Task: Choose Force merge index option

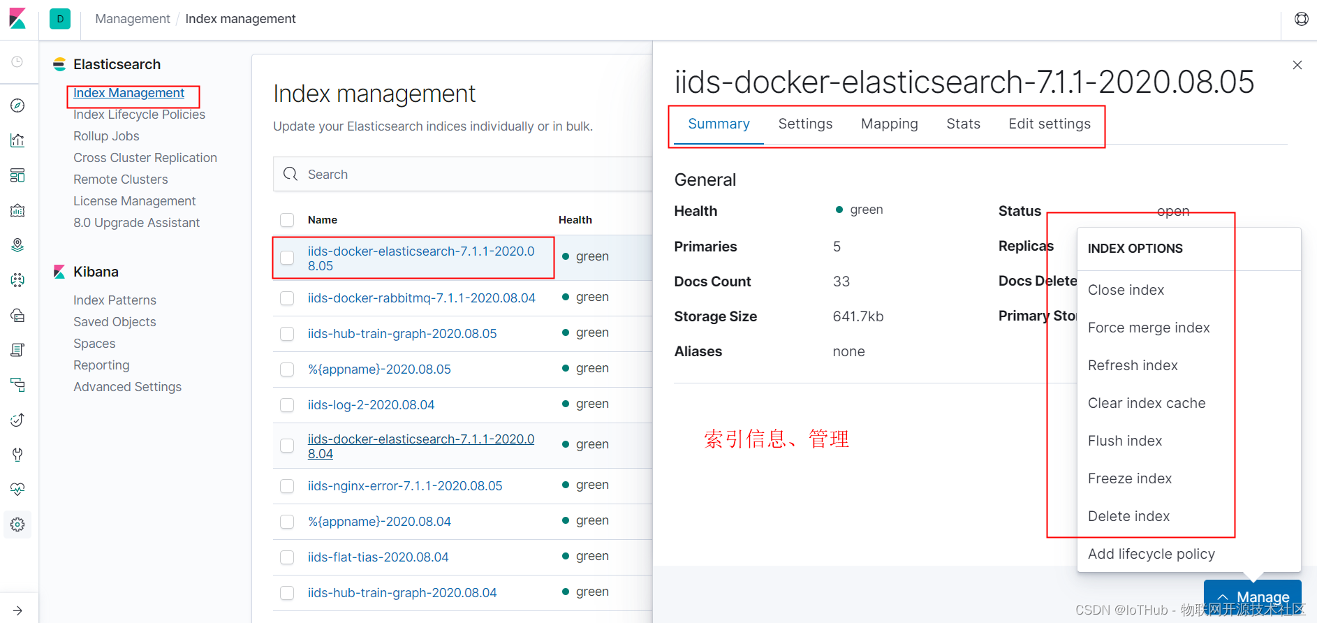Action: (x=1189, y=328)
